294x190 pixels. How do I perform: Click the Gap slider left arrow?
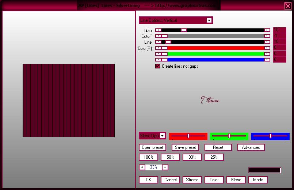click(x=158, y=30)
